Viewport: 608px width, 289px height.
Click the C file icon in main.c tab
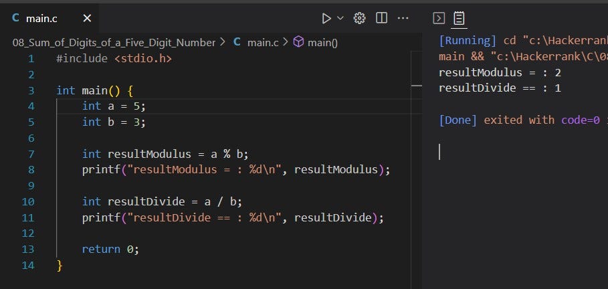pos(15,18)
